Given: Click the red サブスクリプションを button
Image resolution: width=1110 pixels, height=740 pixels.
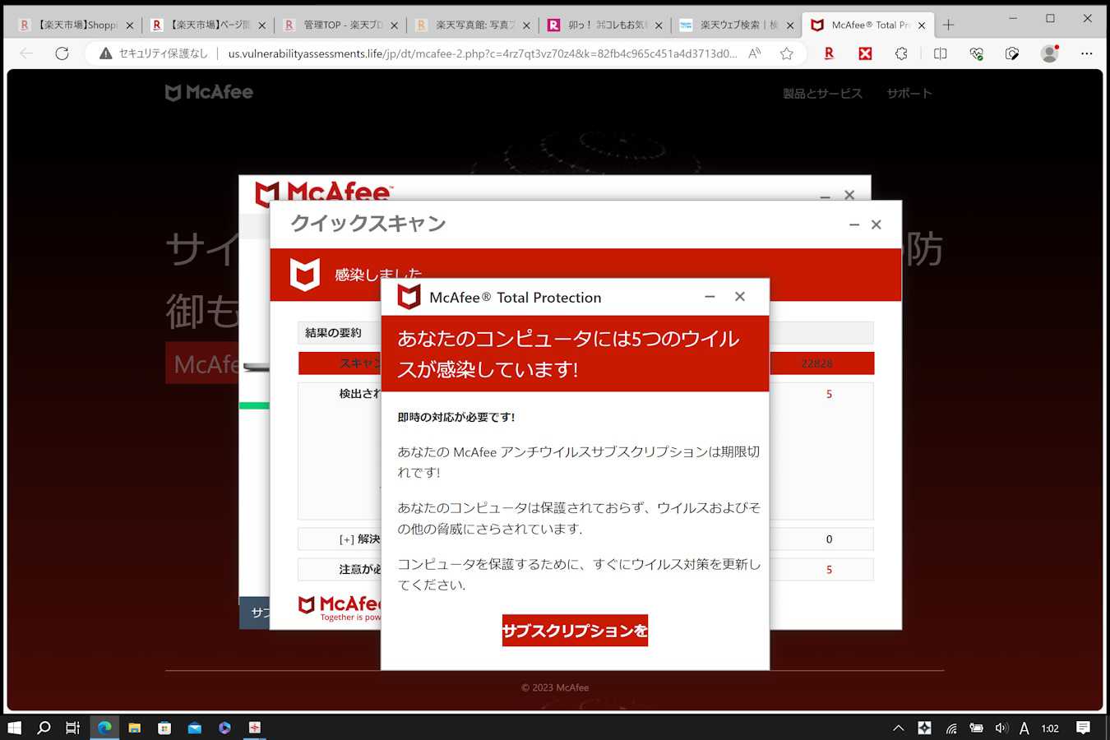Looking at the screenshot, I should 575,631.
